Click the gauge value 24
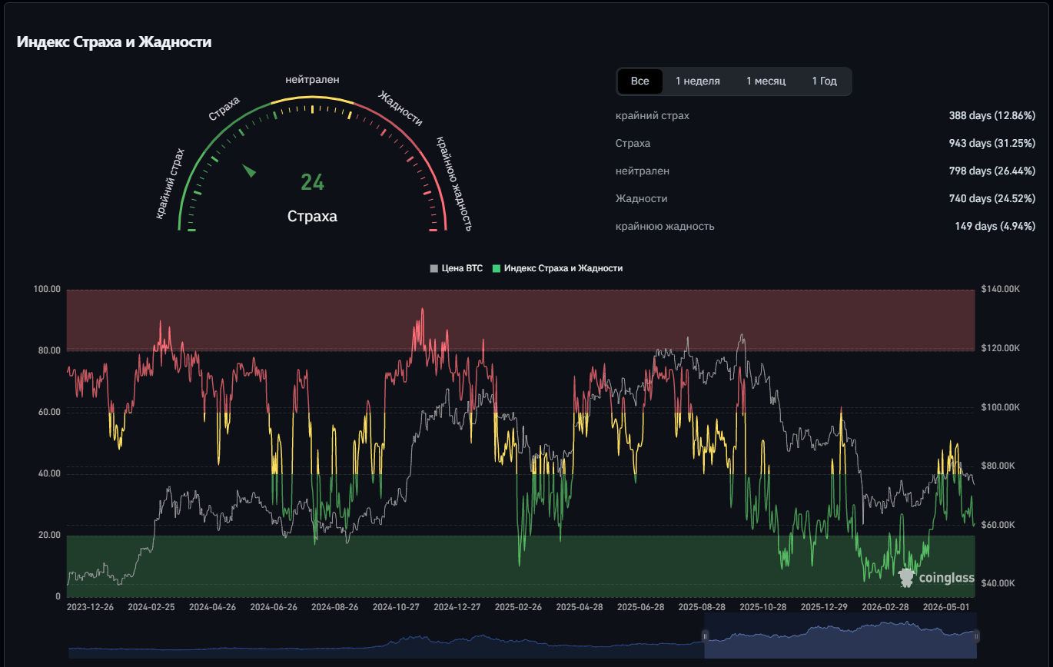 [312, 182]
